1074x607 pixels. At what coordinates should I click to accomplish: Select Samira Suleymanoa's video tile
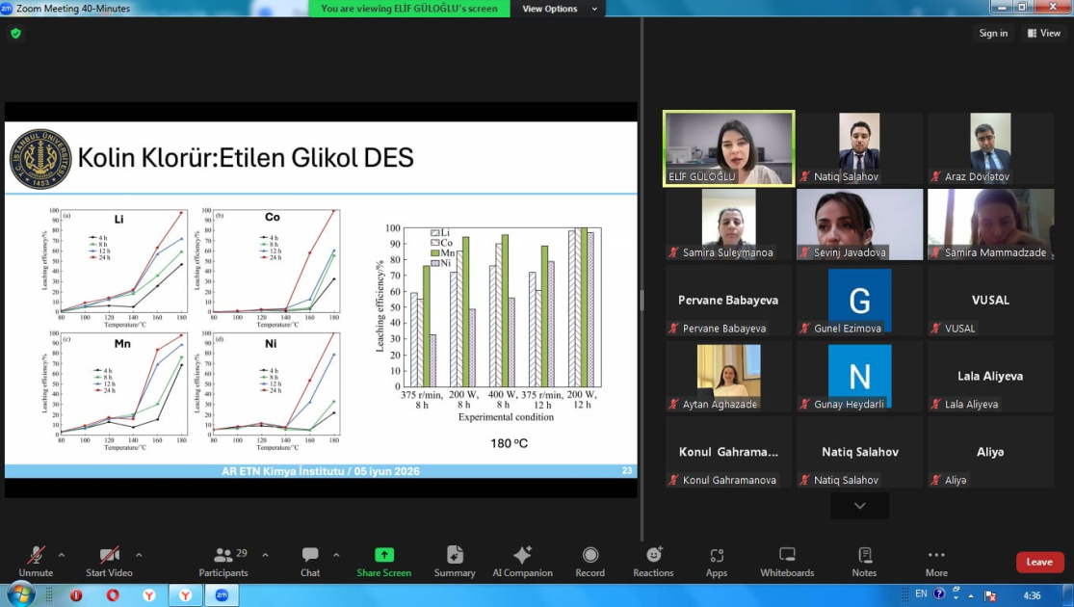point(729,224)
